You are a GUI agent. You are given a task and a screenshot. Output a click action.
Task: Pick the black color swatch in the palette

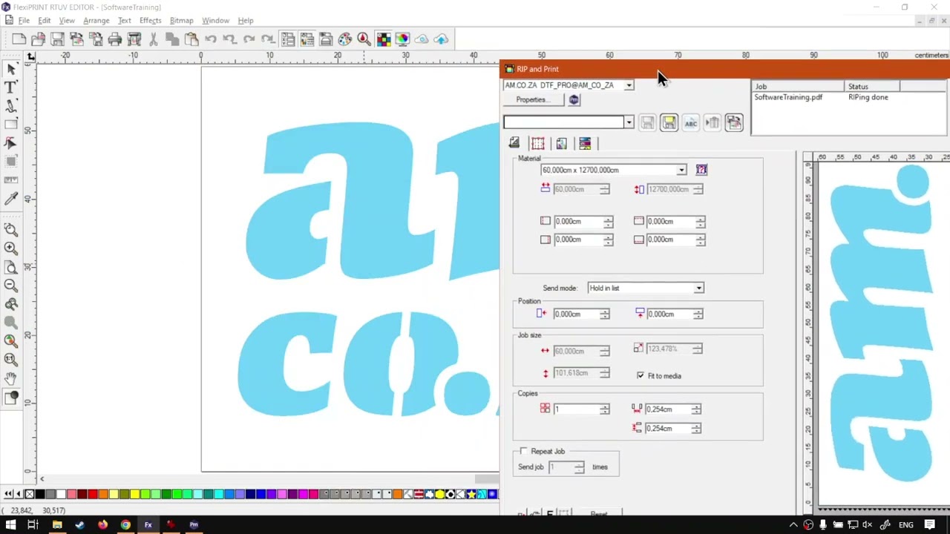click(40, 494)
